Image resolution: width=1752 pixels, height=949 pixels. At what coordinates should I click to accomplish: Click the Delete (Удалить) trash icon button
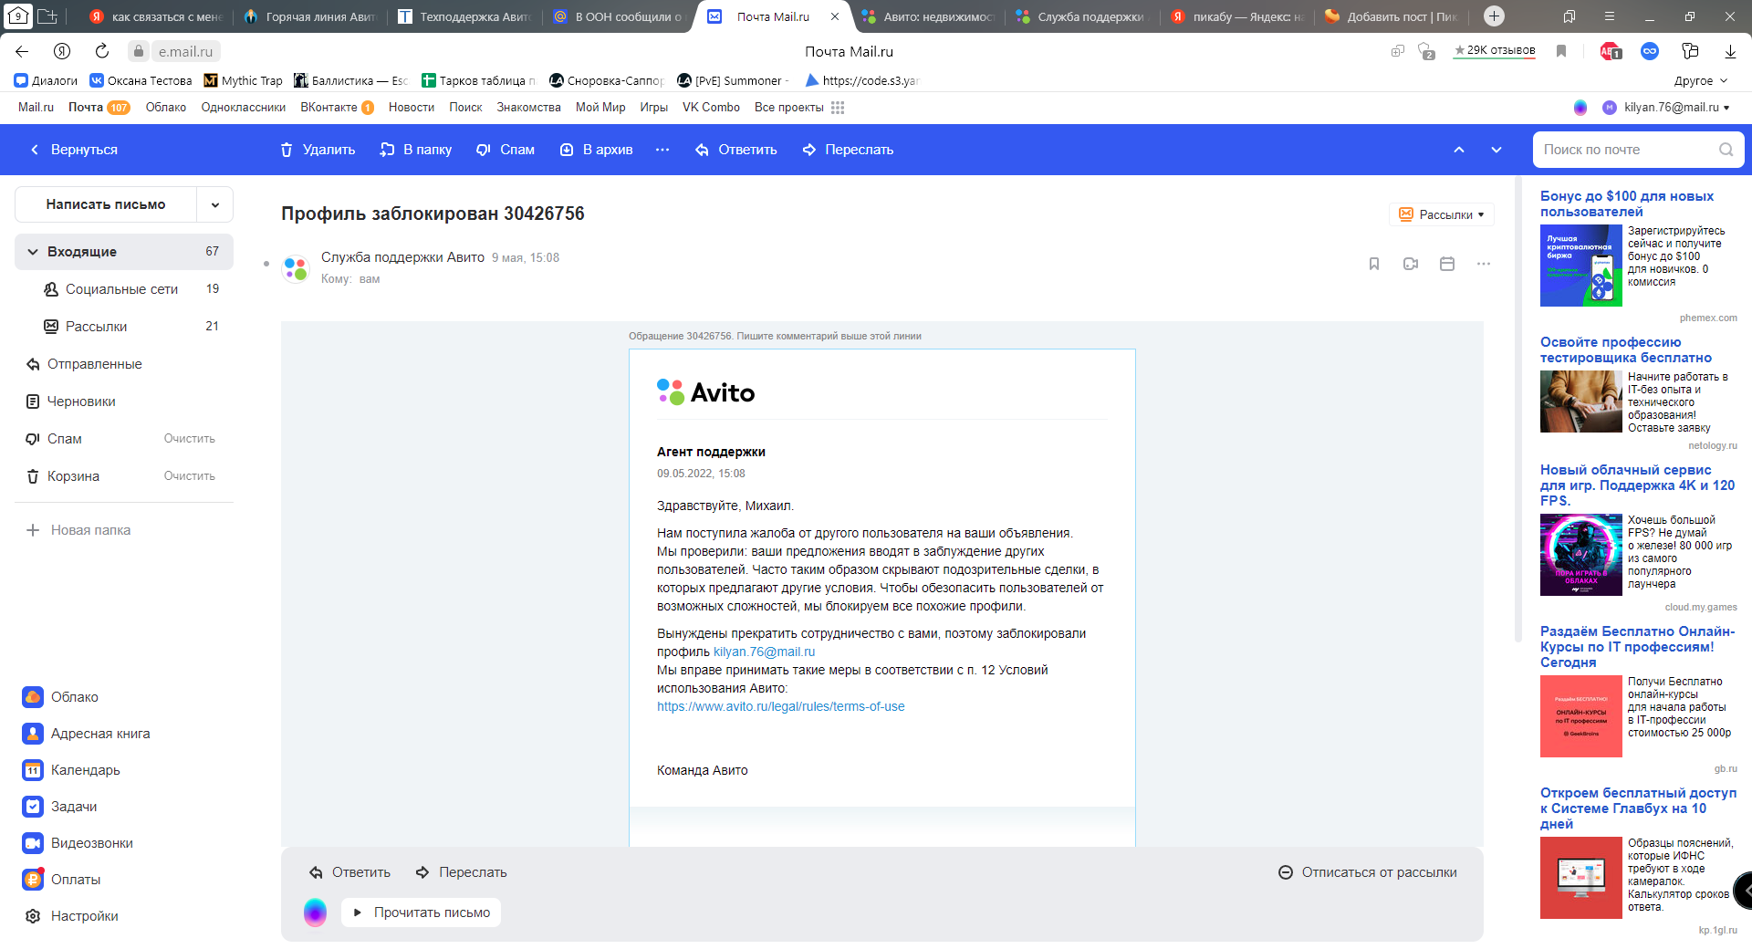coord(317,150)
